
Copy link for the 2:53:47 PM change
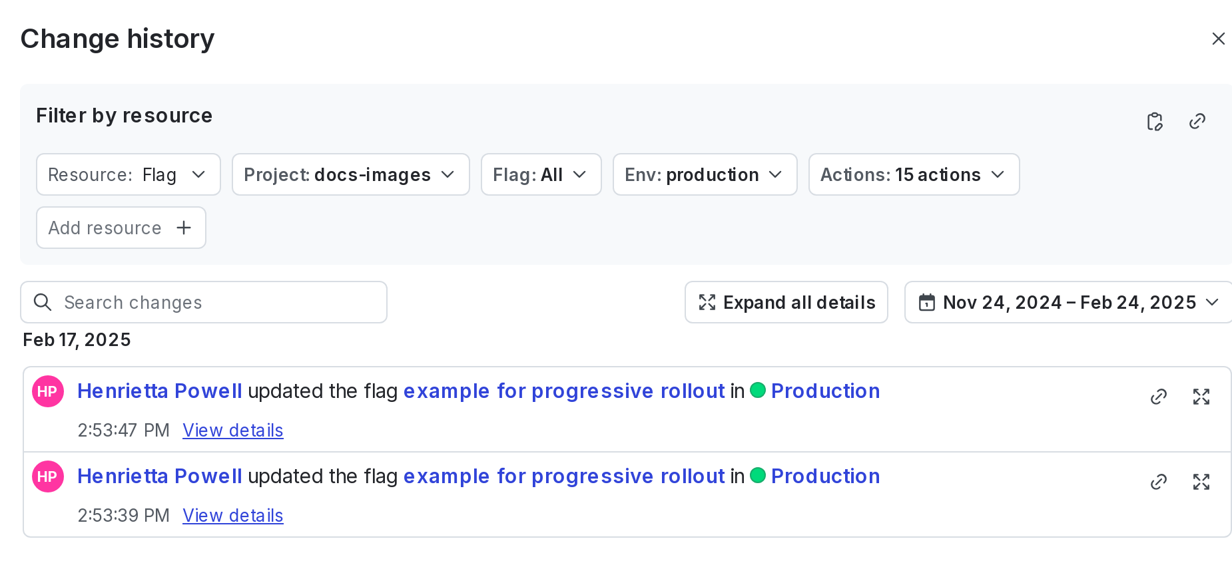pos(1159,397)
